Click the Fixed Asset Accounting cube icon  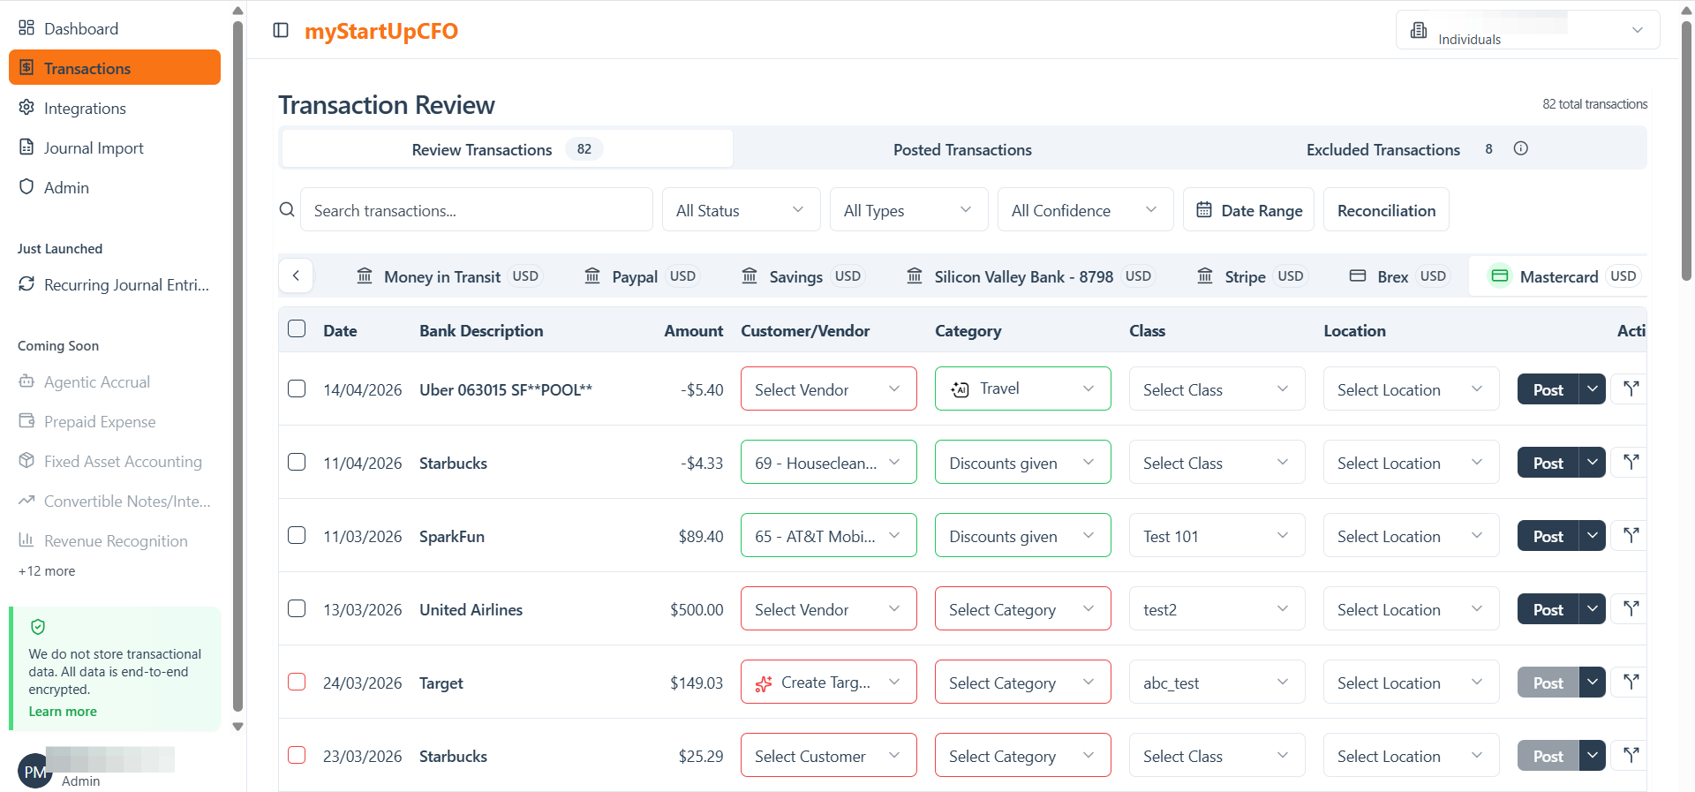[x=26, y=461]
